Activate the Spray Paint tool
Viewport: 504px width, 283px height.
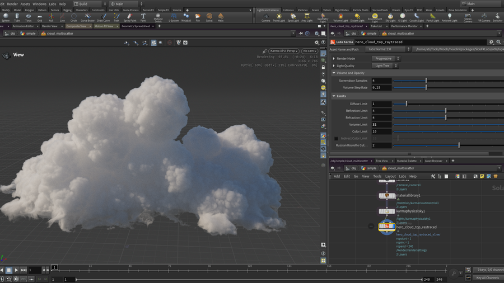[x=129, y=17]
